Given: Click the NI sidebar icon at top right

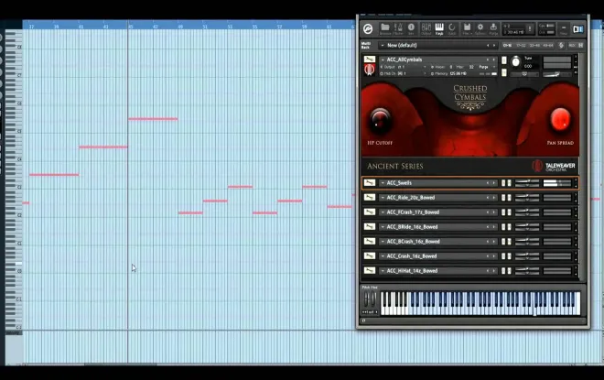Looking at the screenshot, I should tap(577, 29).
